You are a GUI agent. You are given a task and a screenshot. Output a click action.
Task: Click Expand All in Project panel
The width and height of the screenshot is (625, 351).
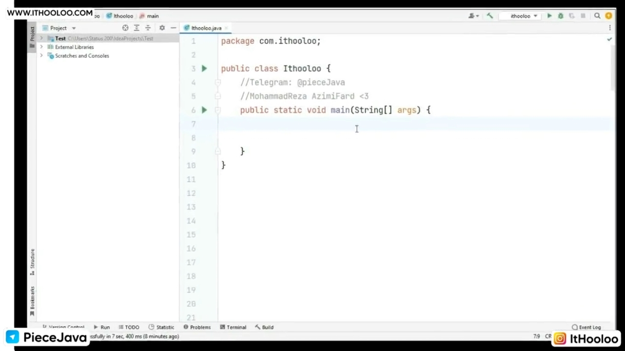point(137,28)
